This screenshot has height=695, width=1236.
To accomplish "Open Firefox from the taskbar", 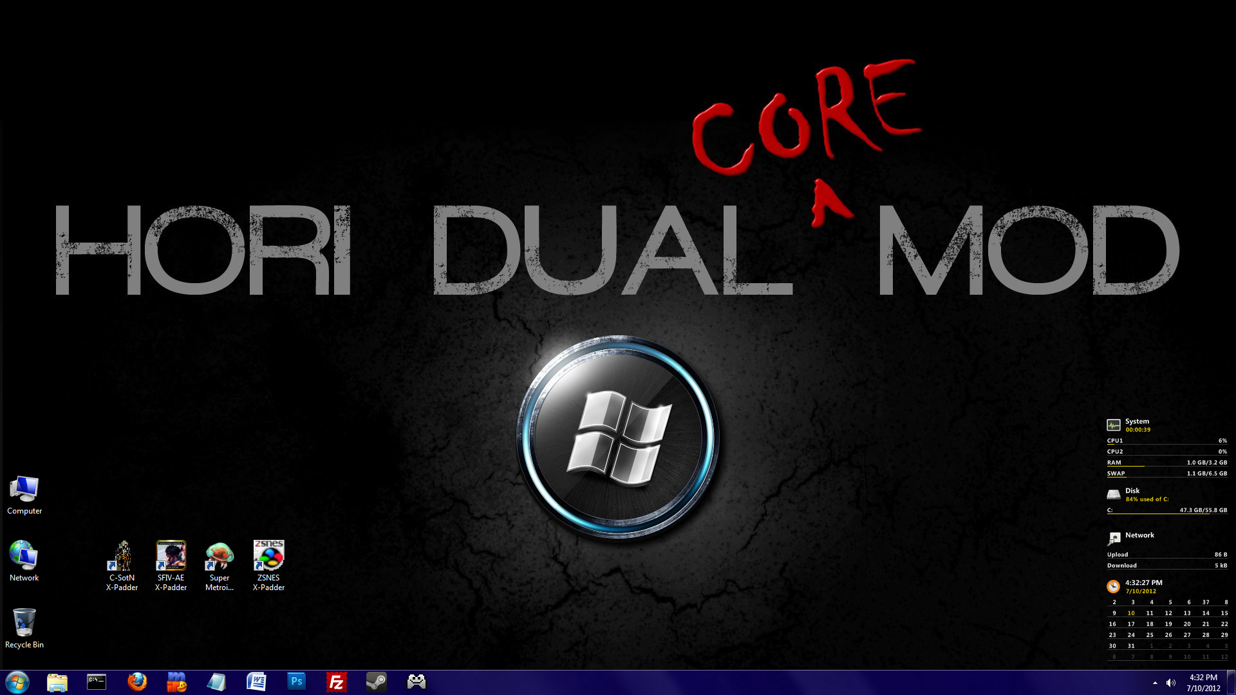I will [136, 682].
